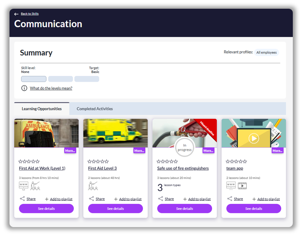
Task: Expand More on the team app card
Action: point(278,150)
